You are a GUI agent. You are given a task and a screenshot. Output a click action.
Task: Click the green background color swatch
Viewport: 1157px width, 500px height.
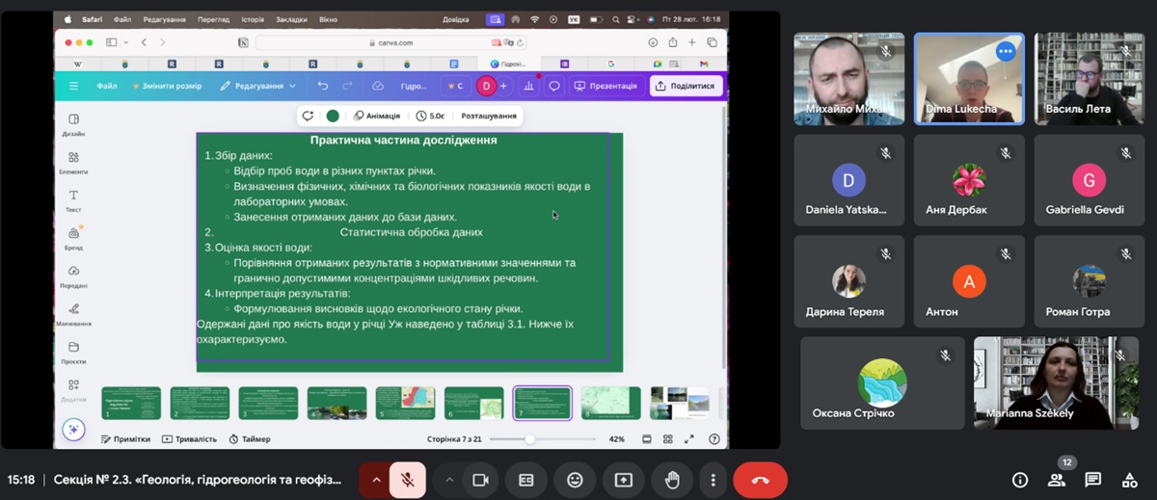pyautogui.click(x=333, y=116)
